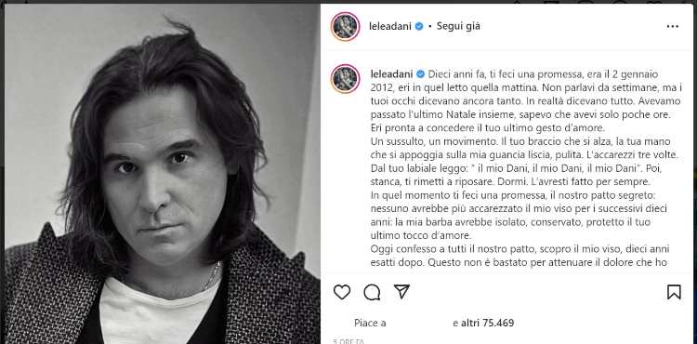Click the verified badge in the caption
Image resolution: width=697 pixels, height=344 pixels.
[420, 73]
